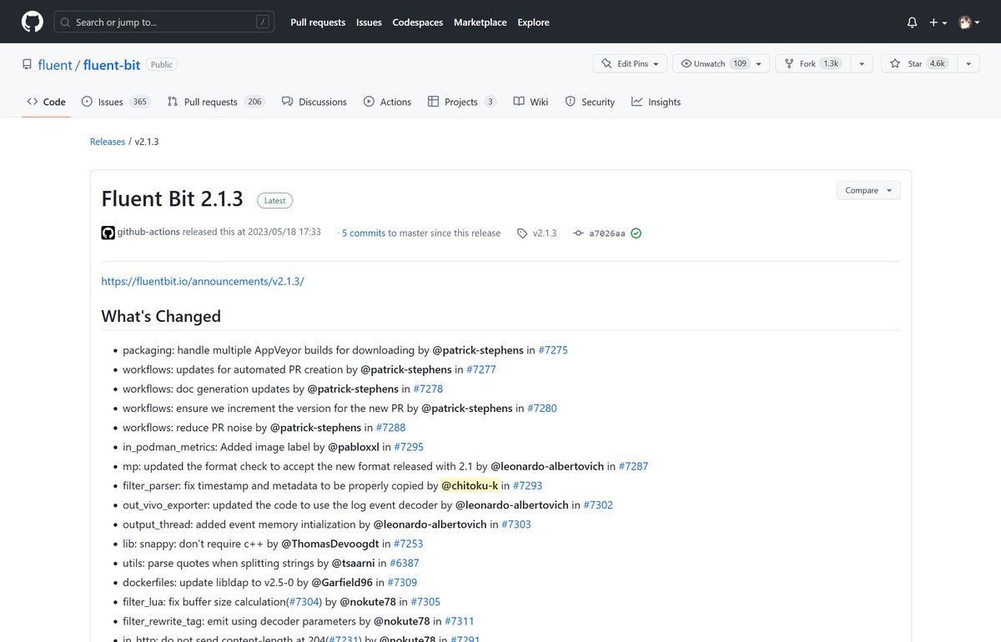The image size is (1001, 642).
Task: Open Issues in top navigation
Action: click(369, 23)
